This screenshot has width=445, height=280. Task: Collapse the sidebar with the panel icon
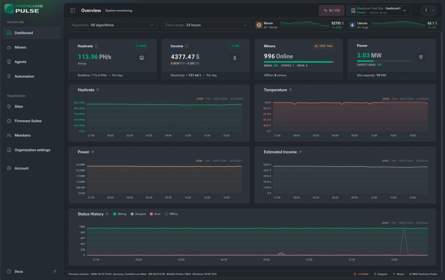[73, 11]
